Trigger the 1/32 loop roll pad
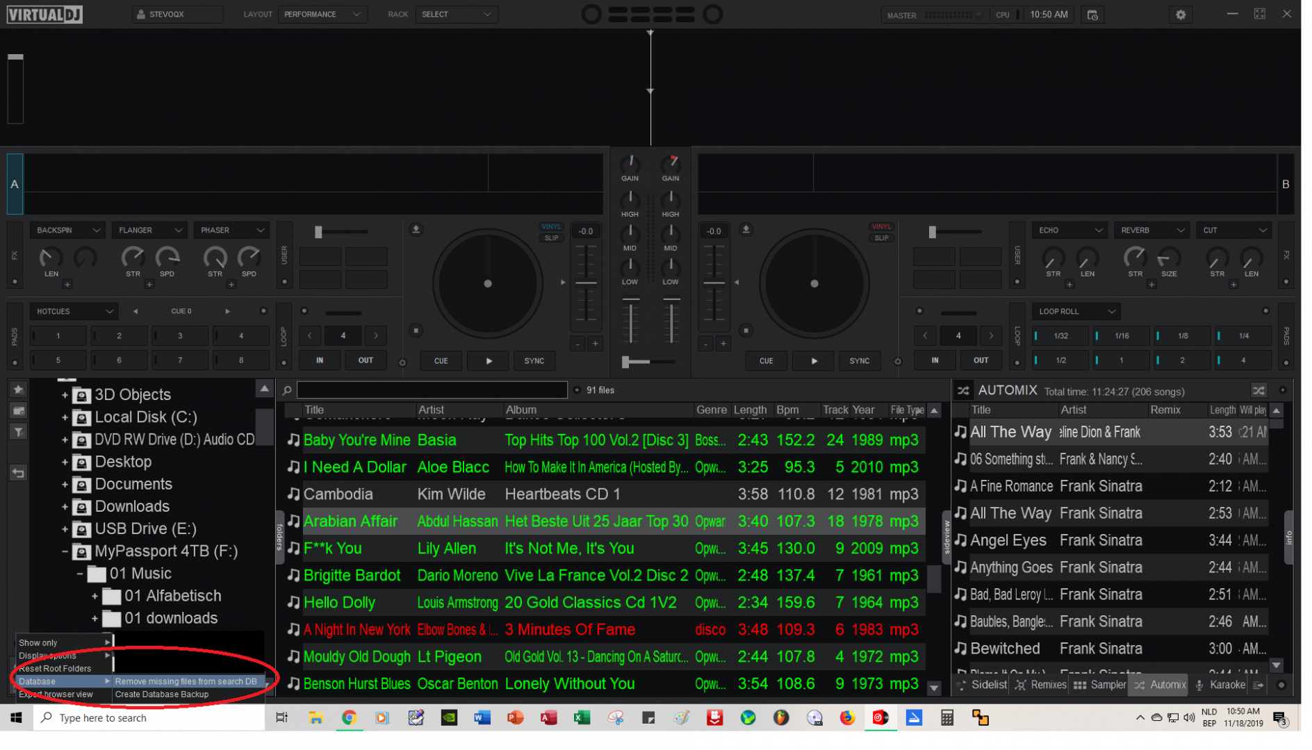 pyautogui.click(x=1060, y=336)
